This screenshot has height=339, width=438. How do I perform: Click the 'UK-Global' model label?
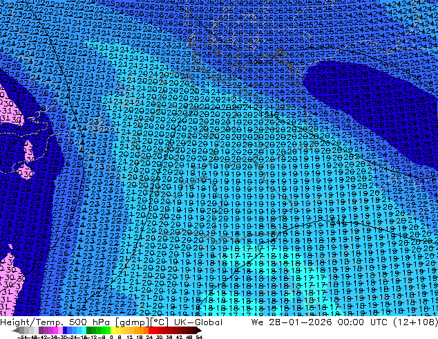point(198,322)
